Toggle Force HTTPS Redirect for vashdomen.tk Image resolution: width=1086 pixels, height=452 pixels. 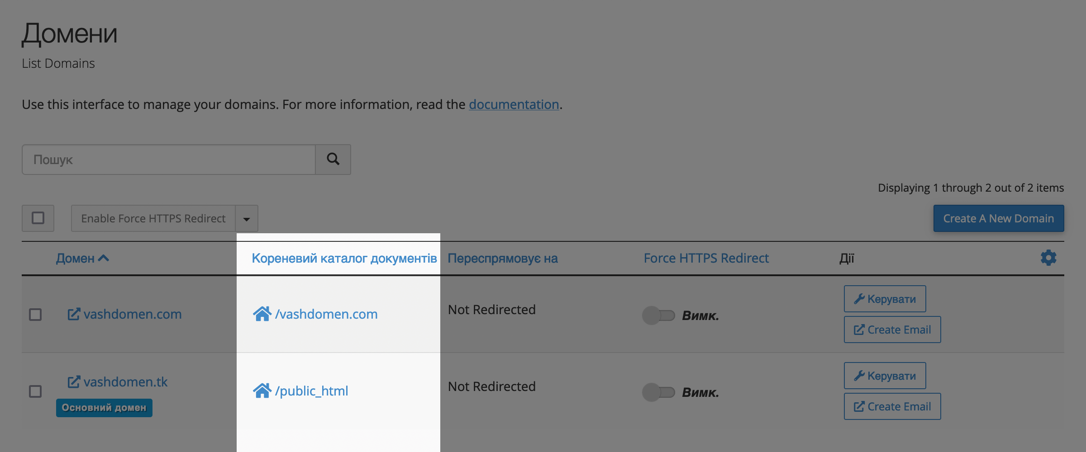click(658, 392)
